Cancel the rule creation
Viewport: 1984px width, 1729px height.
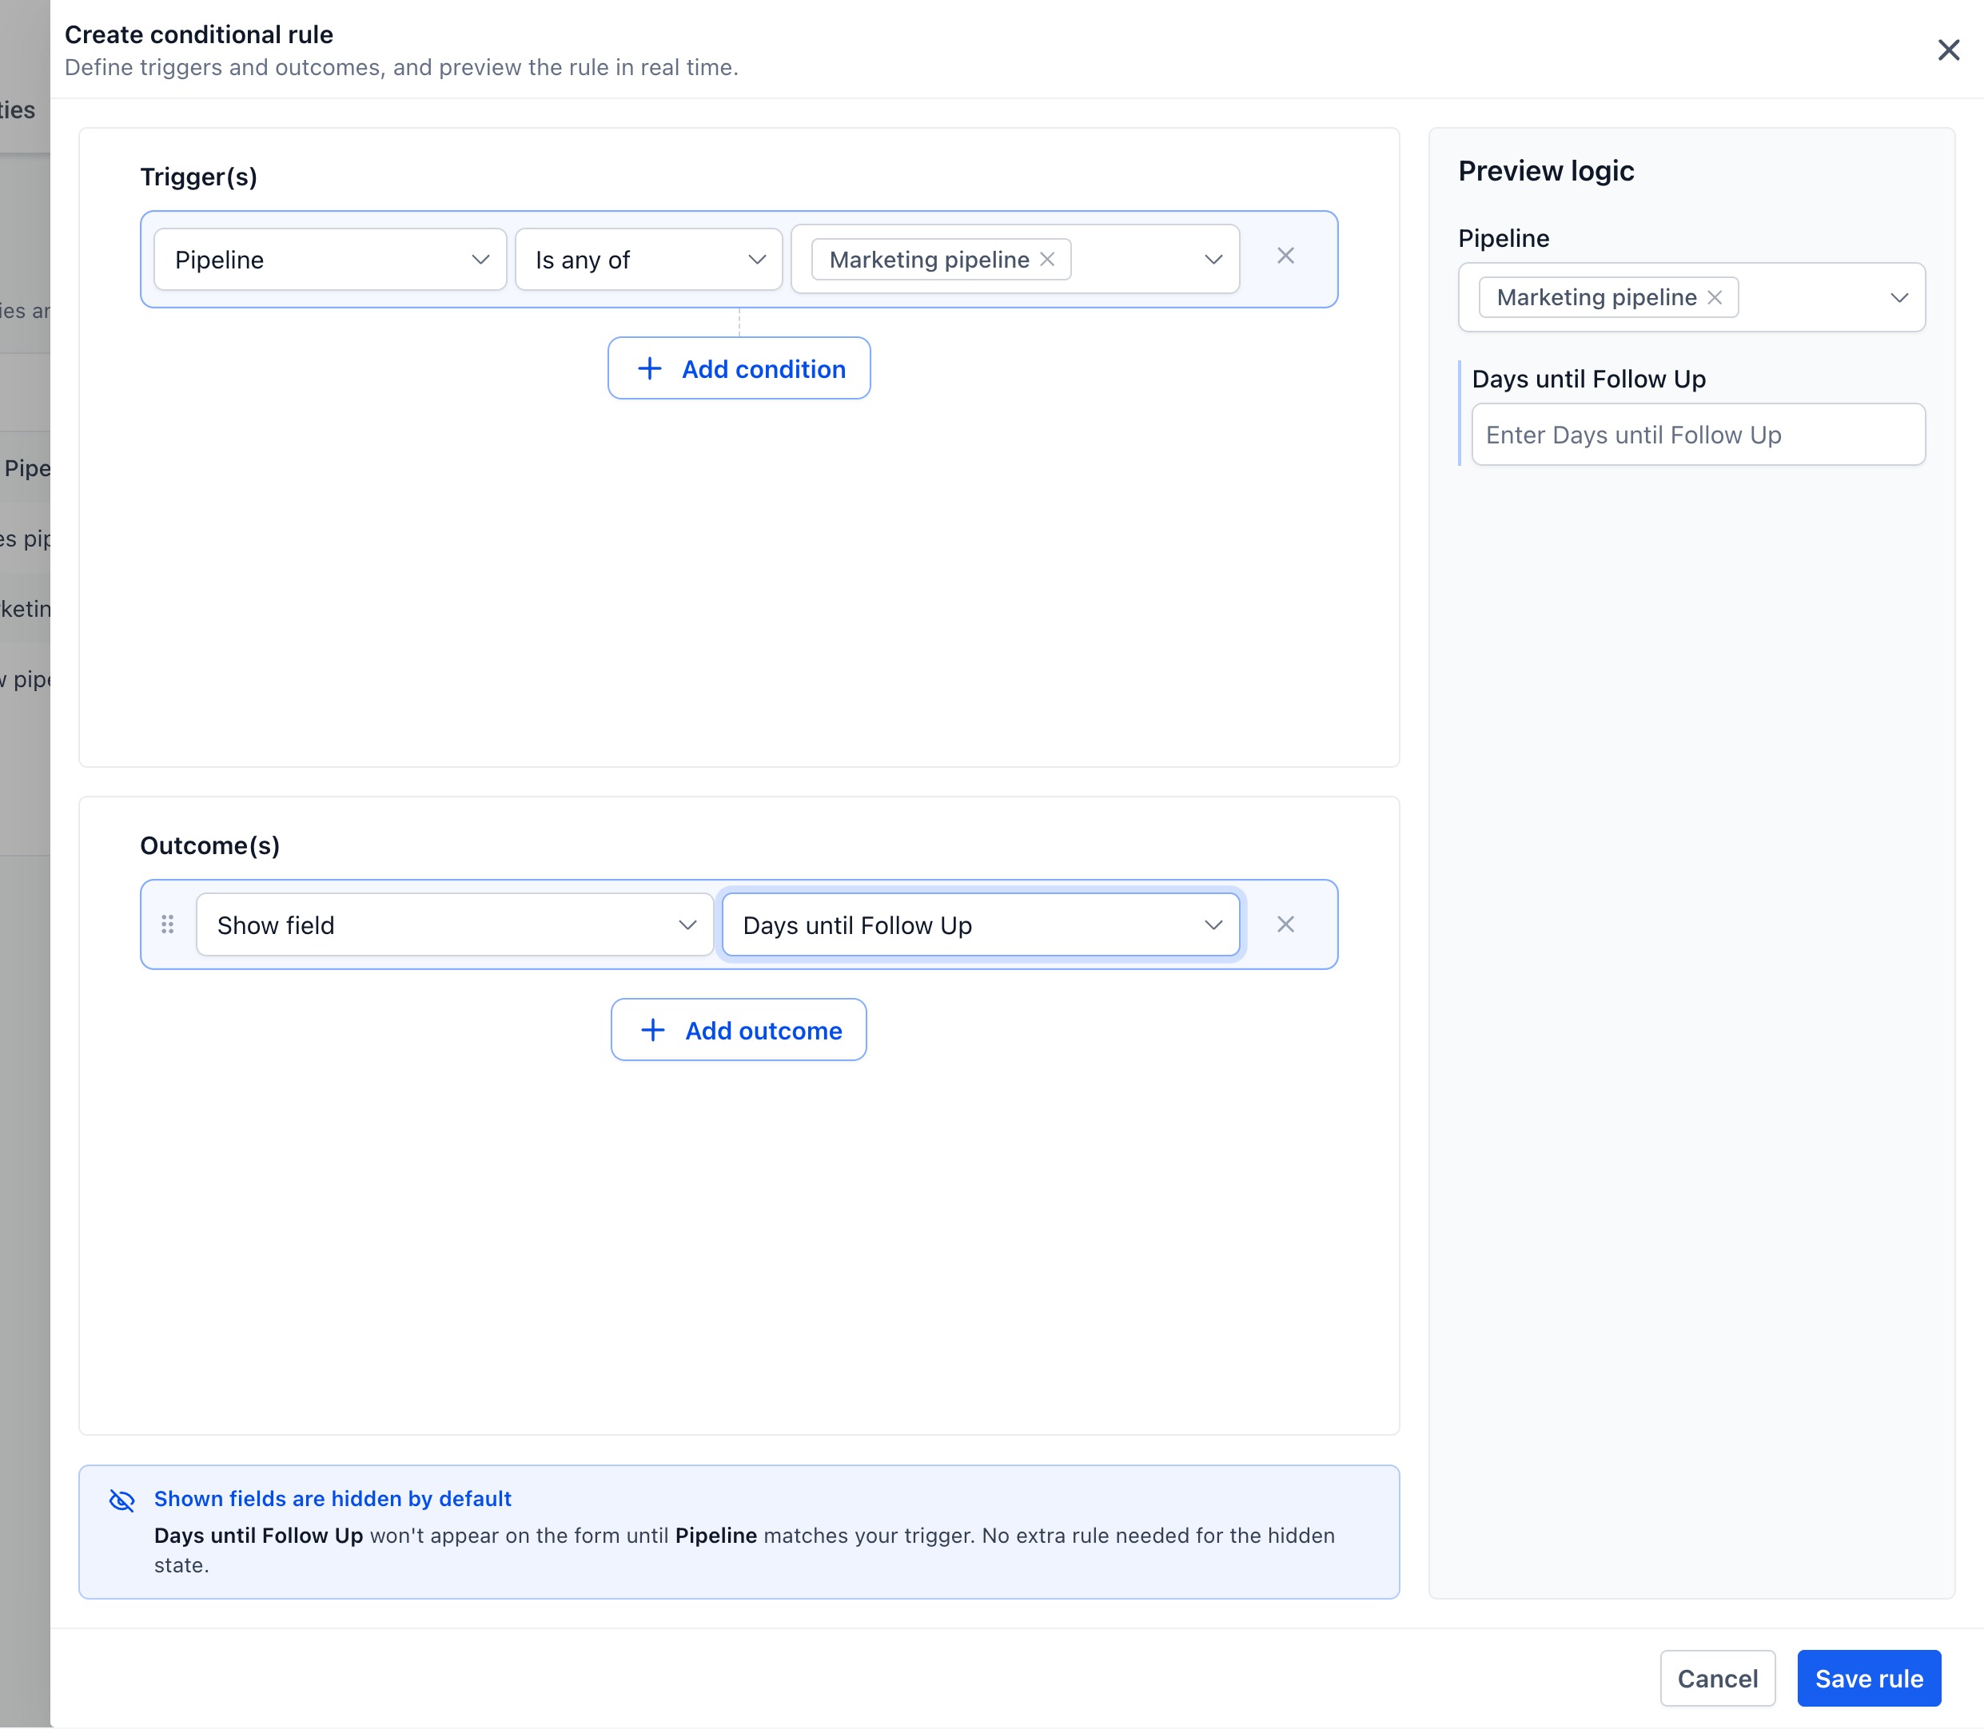[x=1718, y=1678]
